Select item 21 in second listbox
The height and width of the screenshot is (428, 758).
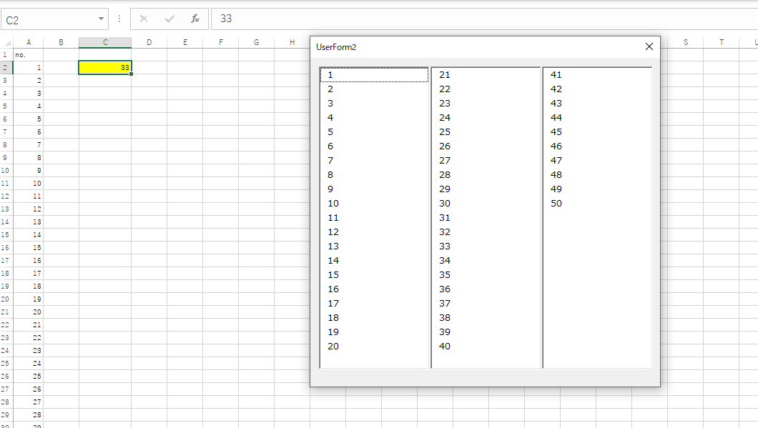(x=486, y=75)
